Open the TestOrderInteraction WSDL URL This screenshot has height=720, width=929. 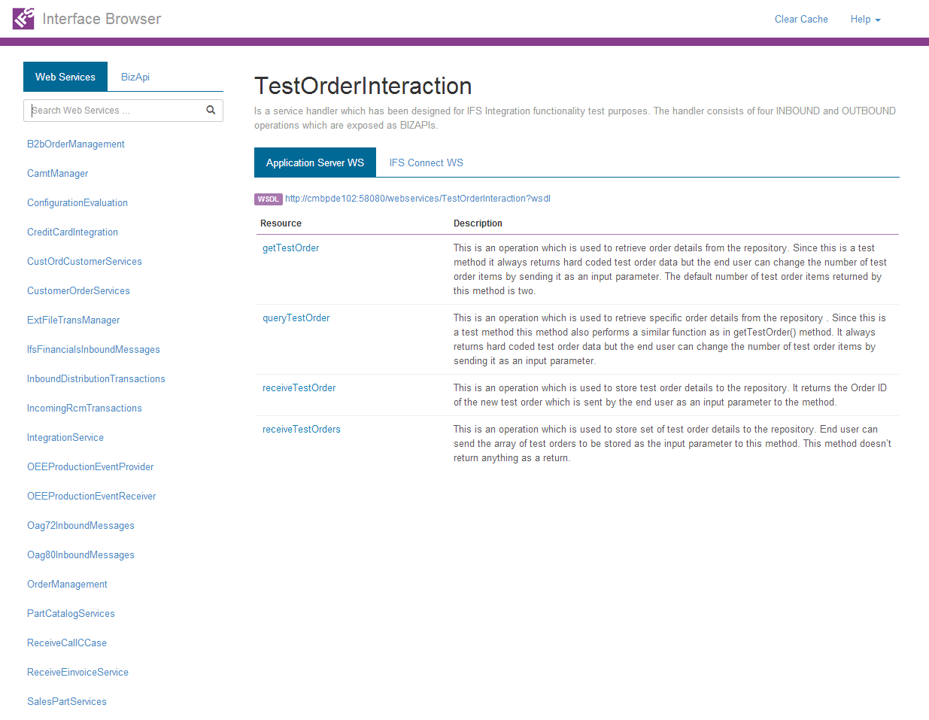pos(417,199)
